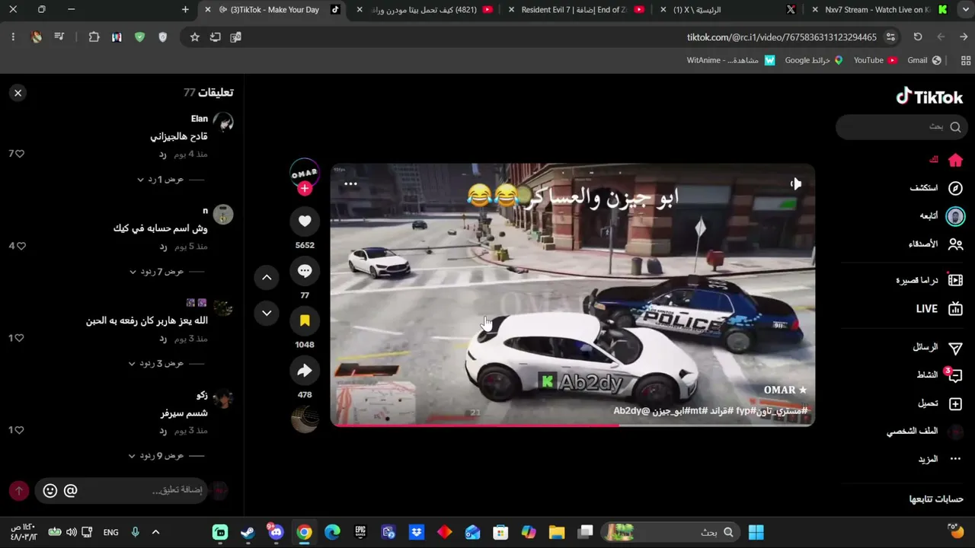Screen dimensions: 975x548
Task: Open the Chrome three-dot menu
Action: [13, 37]
